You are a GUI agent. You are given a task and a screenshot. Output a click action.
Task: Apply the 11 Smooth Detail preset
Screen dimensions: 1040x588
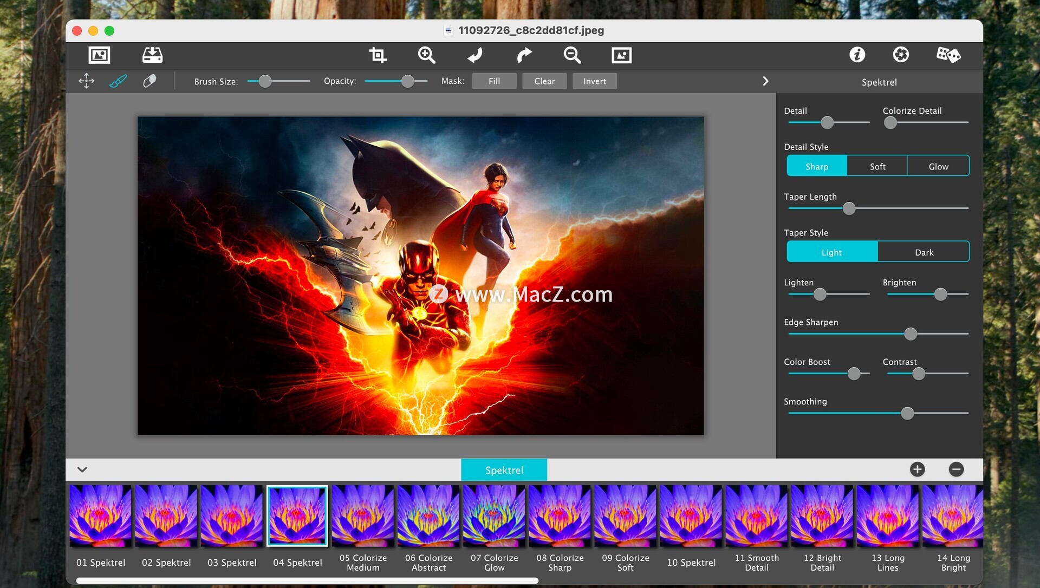click(757, 516)
